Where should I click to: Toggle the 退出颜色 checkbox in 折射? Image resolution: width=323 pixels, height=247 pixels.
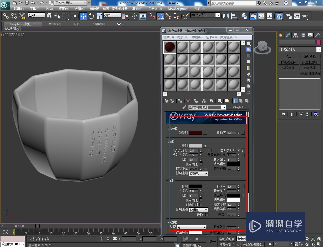[x=243, y=195]
